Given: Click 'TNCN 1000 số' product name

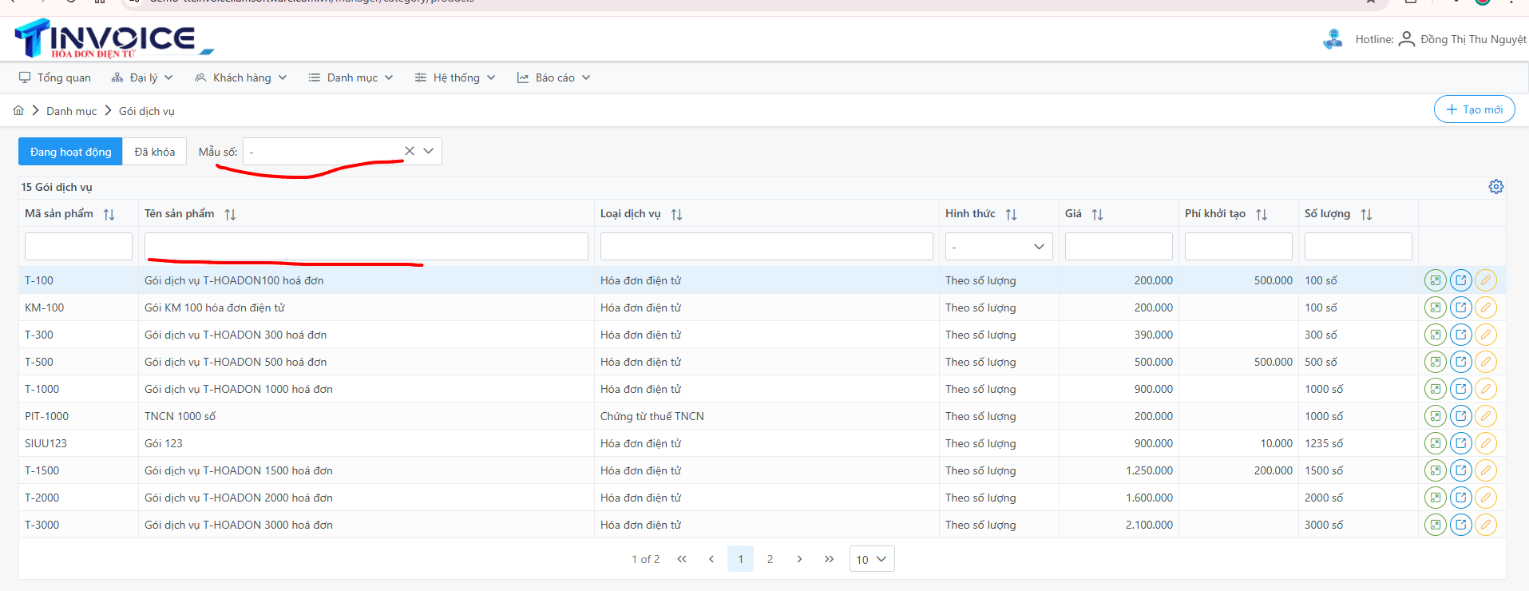Looking at the screenshot, I should pos(180,416).
